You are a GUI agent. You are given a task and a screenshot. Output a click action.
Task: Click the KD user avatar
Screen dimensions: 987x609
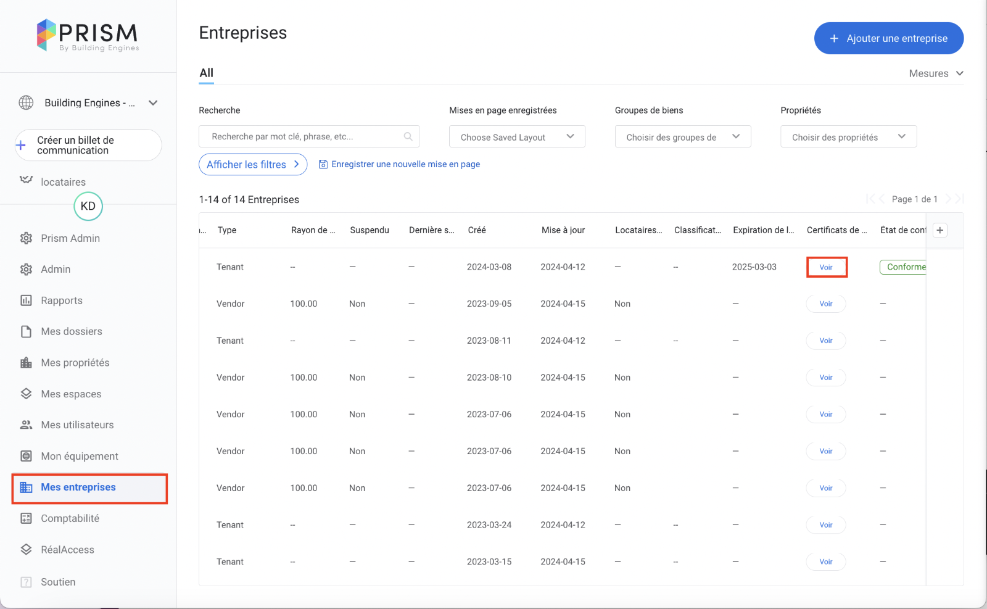tap(88, 206)
